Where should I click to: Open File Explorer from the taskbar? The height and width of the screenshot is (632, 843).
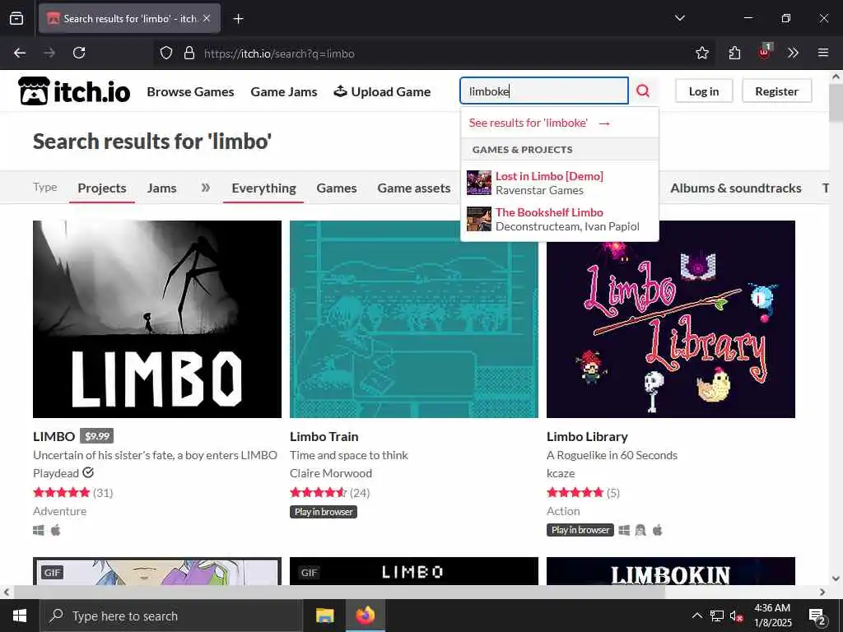click(x=324, y=616)
